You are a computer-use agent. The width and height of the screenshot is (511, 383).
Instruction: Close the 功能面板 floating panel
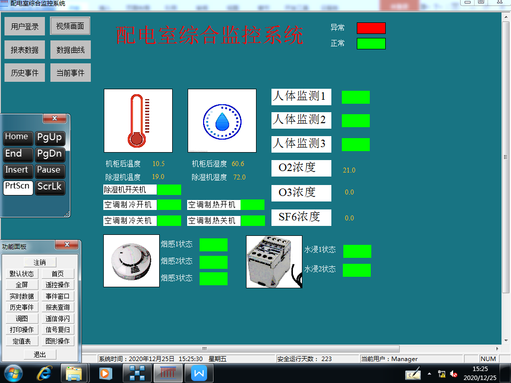pyautogui.click(x=66, y=245)
